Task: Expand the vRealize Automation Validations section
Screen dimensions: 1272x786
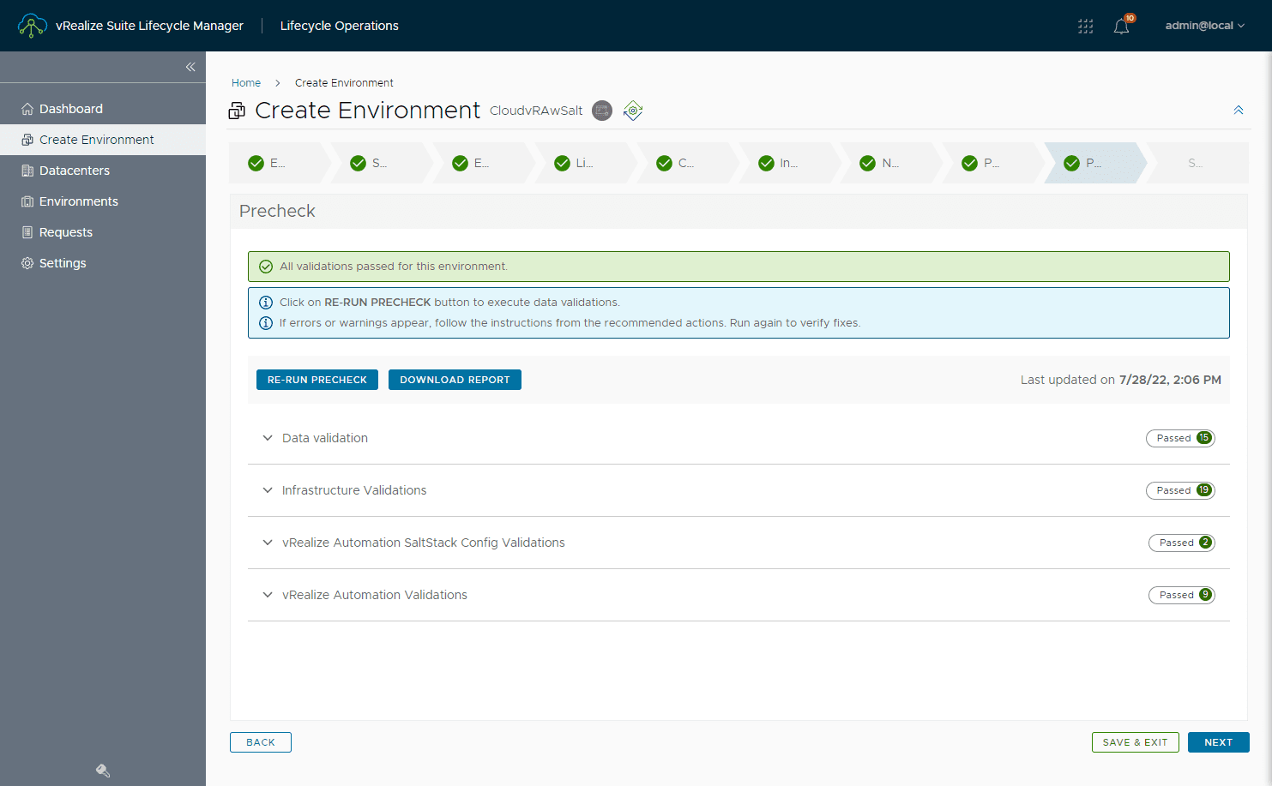Action: (x=268, y=595)
